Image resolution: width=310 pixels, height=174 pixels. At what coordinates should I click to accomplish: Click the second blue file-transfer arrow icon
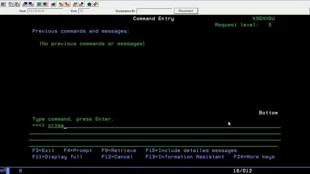[x=31, y=4]
